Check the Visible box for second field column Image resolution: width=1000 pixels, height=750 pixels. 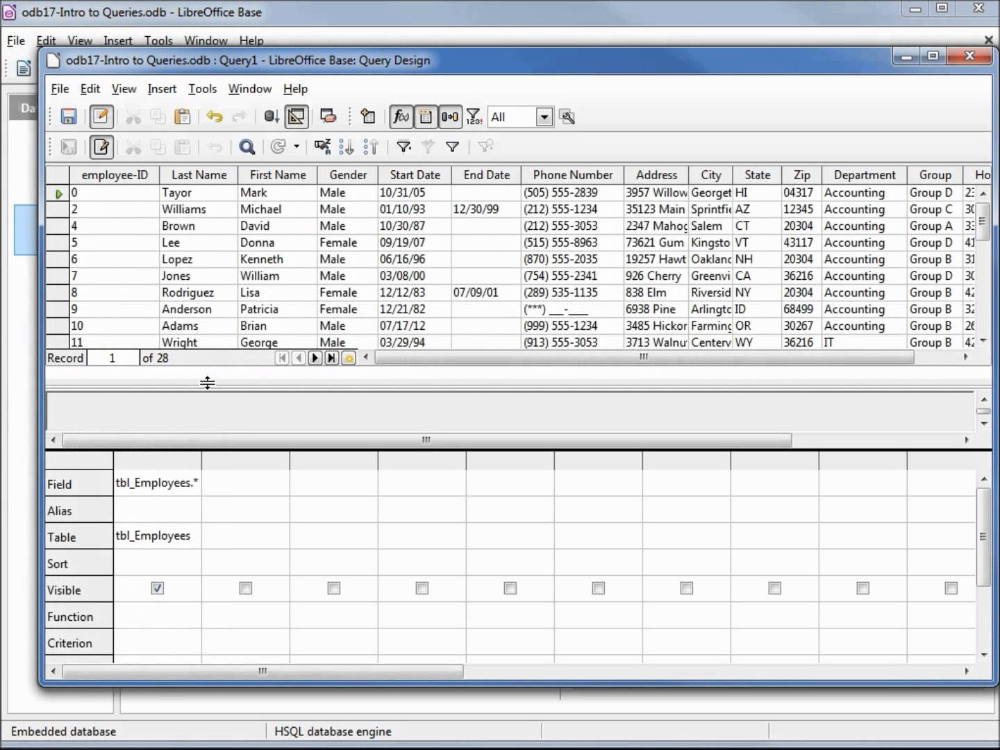(x=245, y=588)
